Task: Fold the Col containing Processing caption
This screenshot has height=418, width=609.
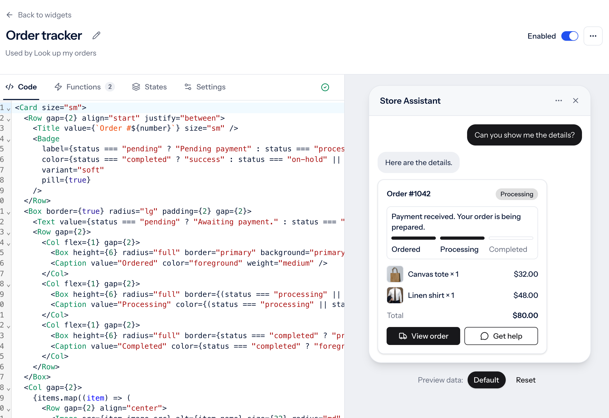Action: (8, 285)
